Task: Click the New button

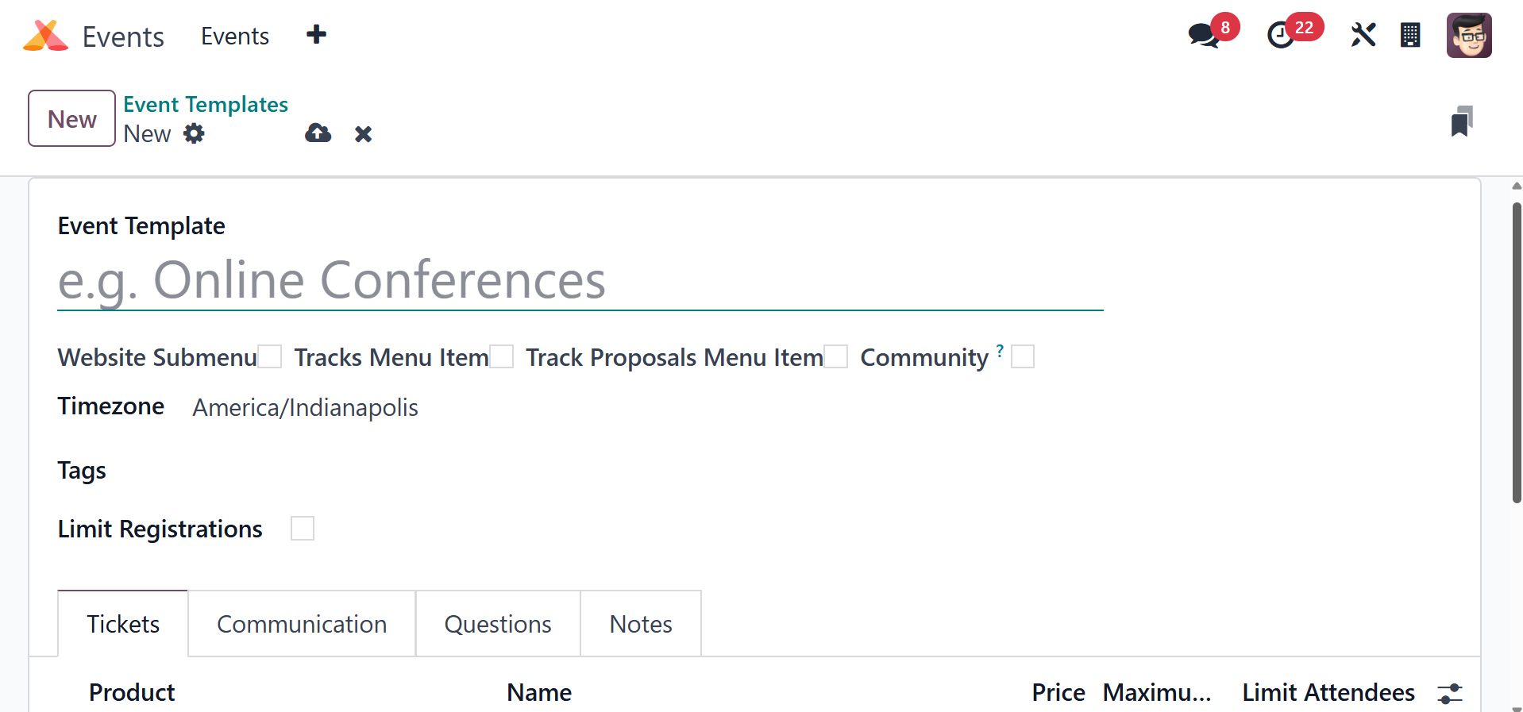Action: point(71,119)
